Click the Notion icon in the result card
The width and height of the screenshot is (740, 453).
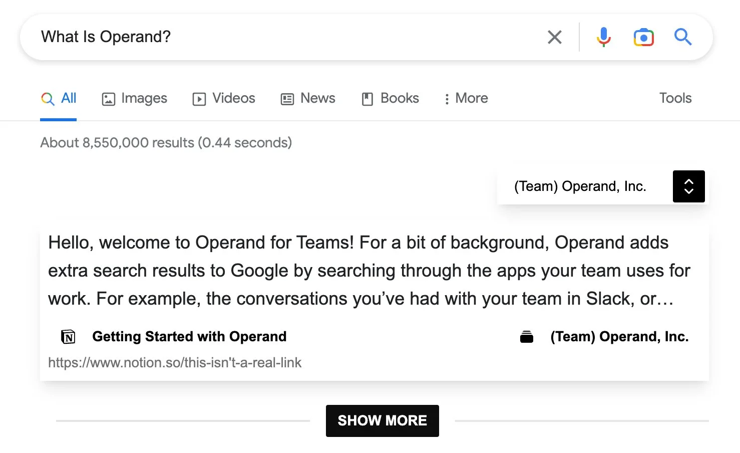click(x=68, y=337)
